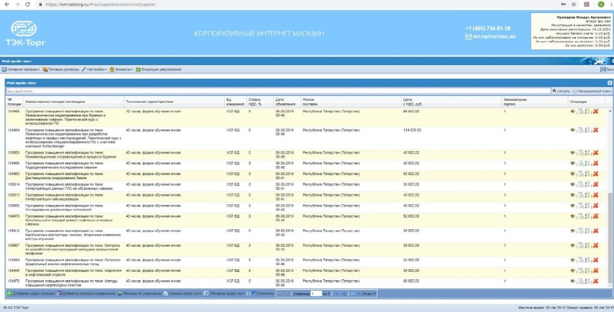Image resolution: width=614 pixels, height=312 pixels.
Task: Click 'Регионы по умолчанию' toolbar button
Action: [x=140, y=293]
